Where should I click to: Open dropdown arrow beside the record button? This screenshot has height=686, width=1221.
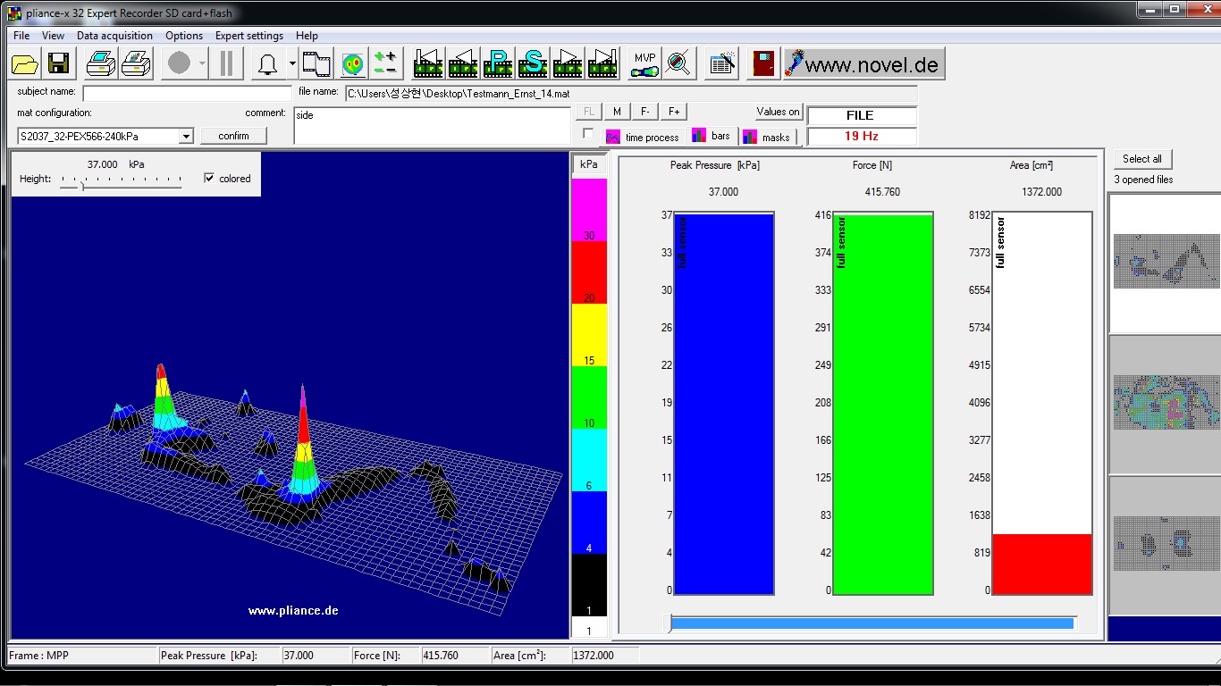pyautogui.click(x=203, y=63)
